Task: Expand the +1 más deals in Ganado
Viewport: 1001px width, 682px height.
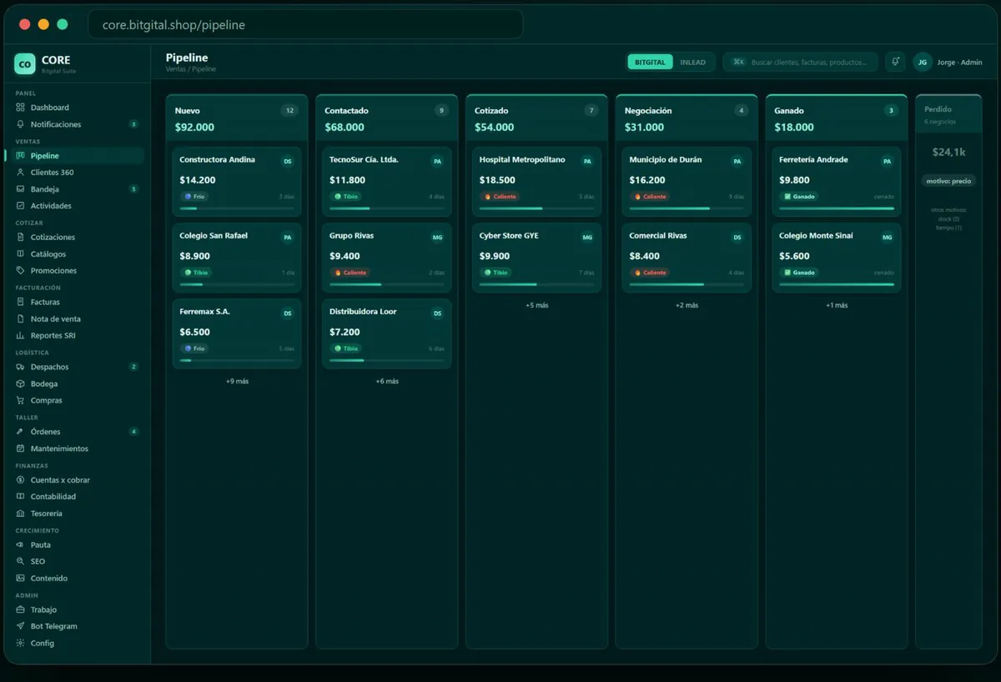Action: 837,305
